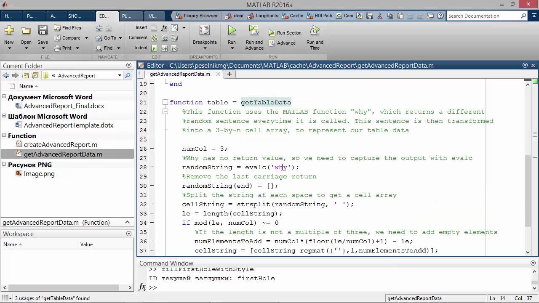Open the Library Browser shortcut
The image size is (539, 303).
197,16
